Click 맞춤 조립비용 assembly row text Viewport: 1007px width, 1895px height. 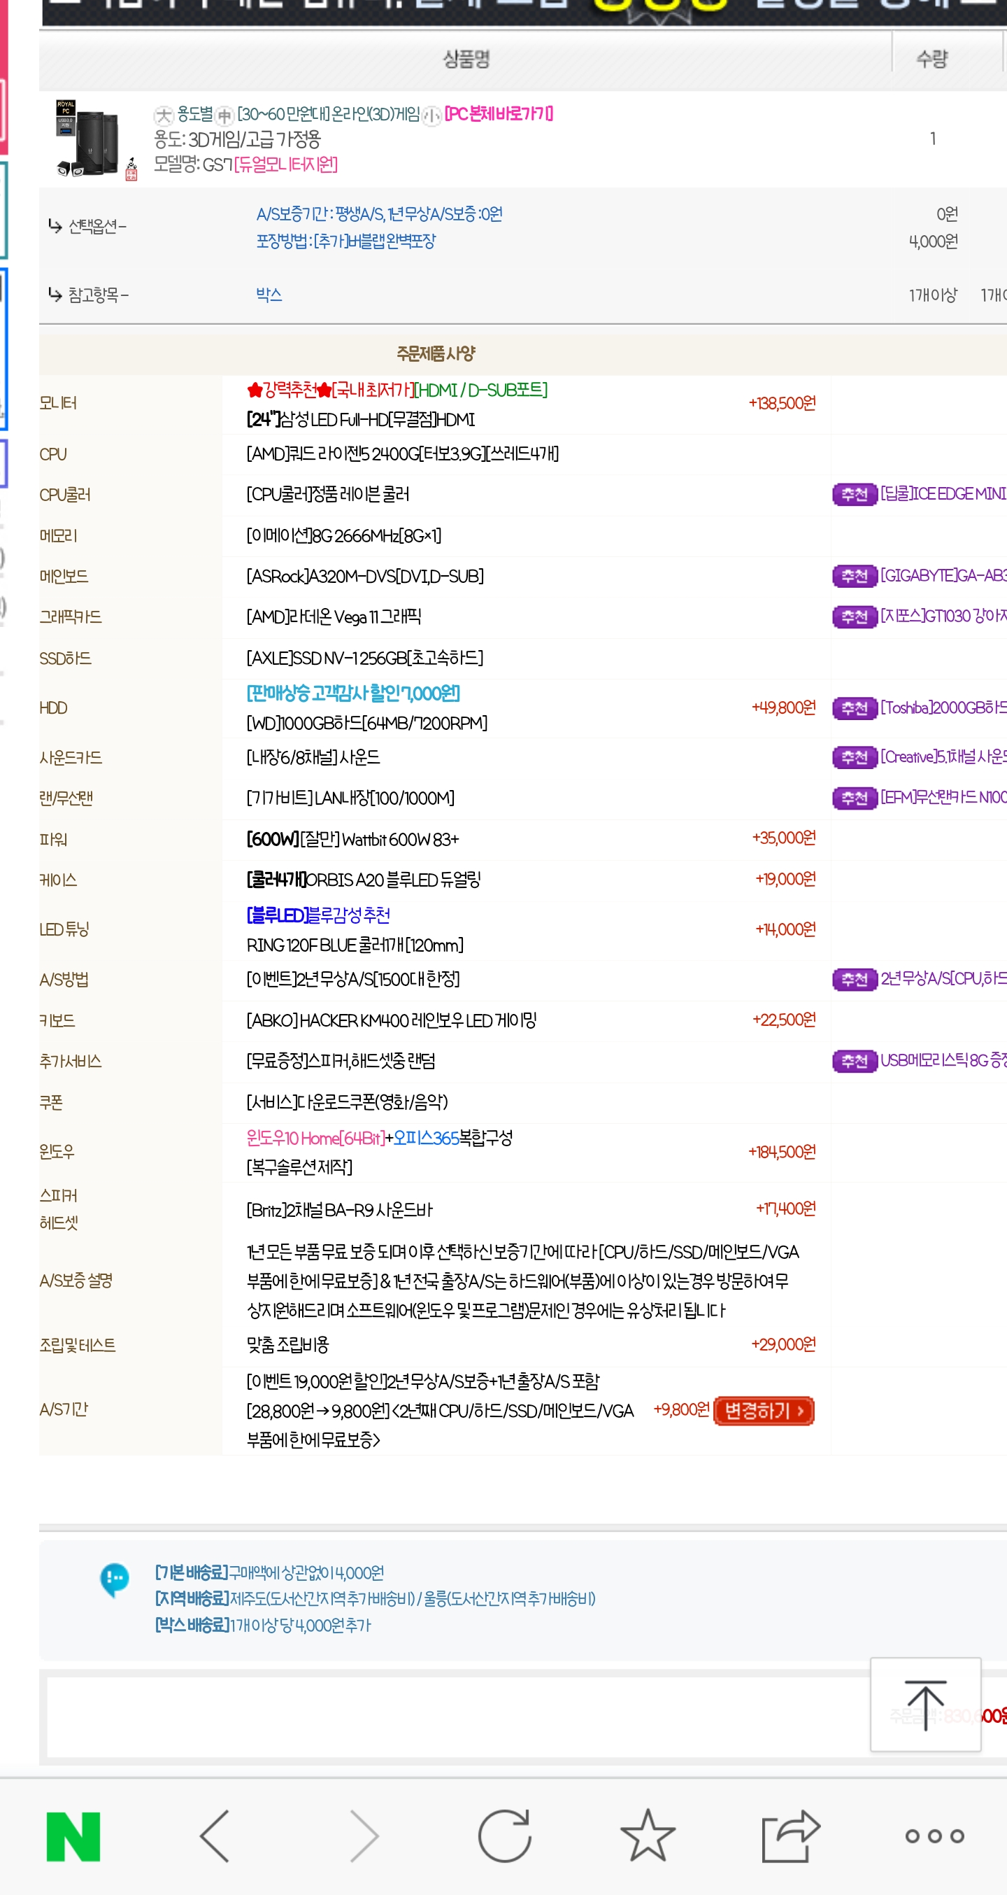pos(287,1345)
